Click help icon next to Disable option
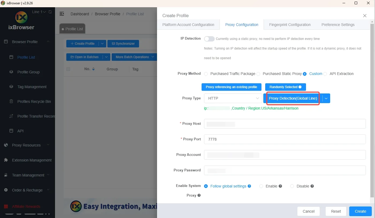The height and width of the screenshot is (218, 375). (312, 186)
